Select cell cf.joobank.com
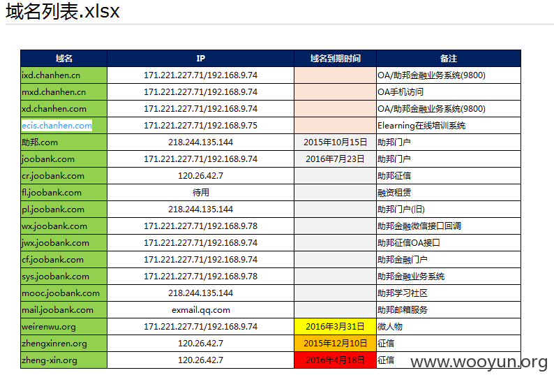The image size is (554, 382). click(x=64, y=259)
